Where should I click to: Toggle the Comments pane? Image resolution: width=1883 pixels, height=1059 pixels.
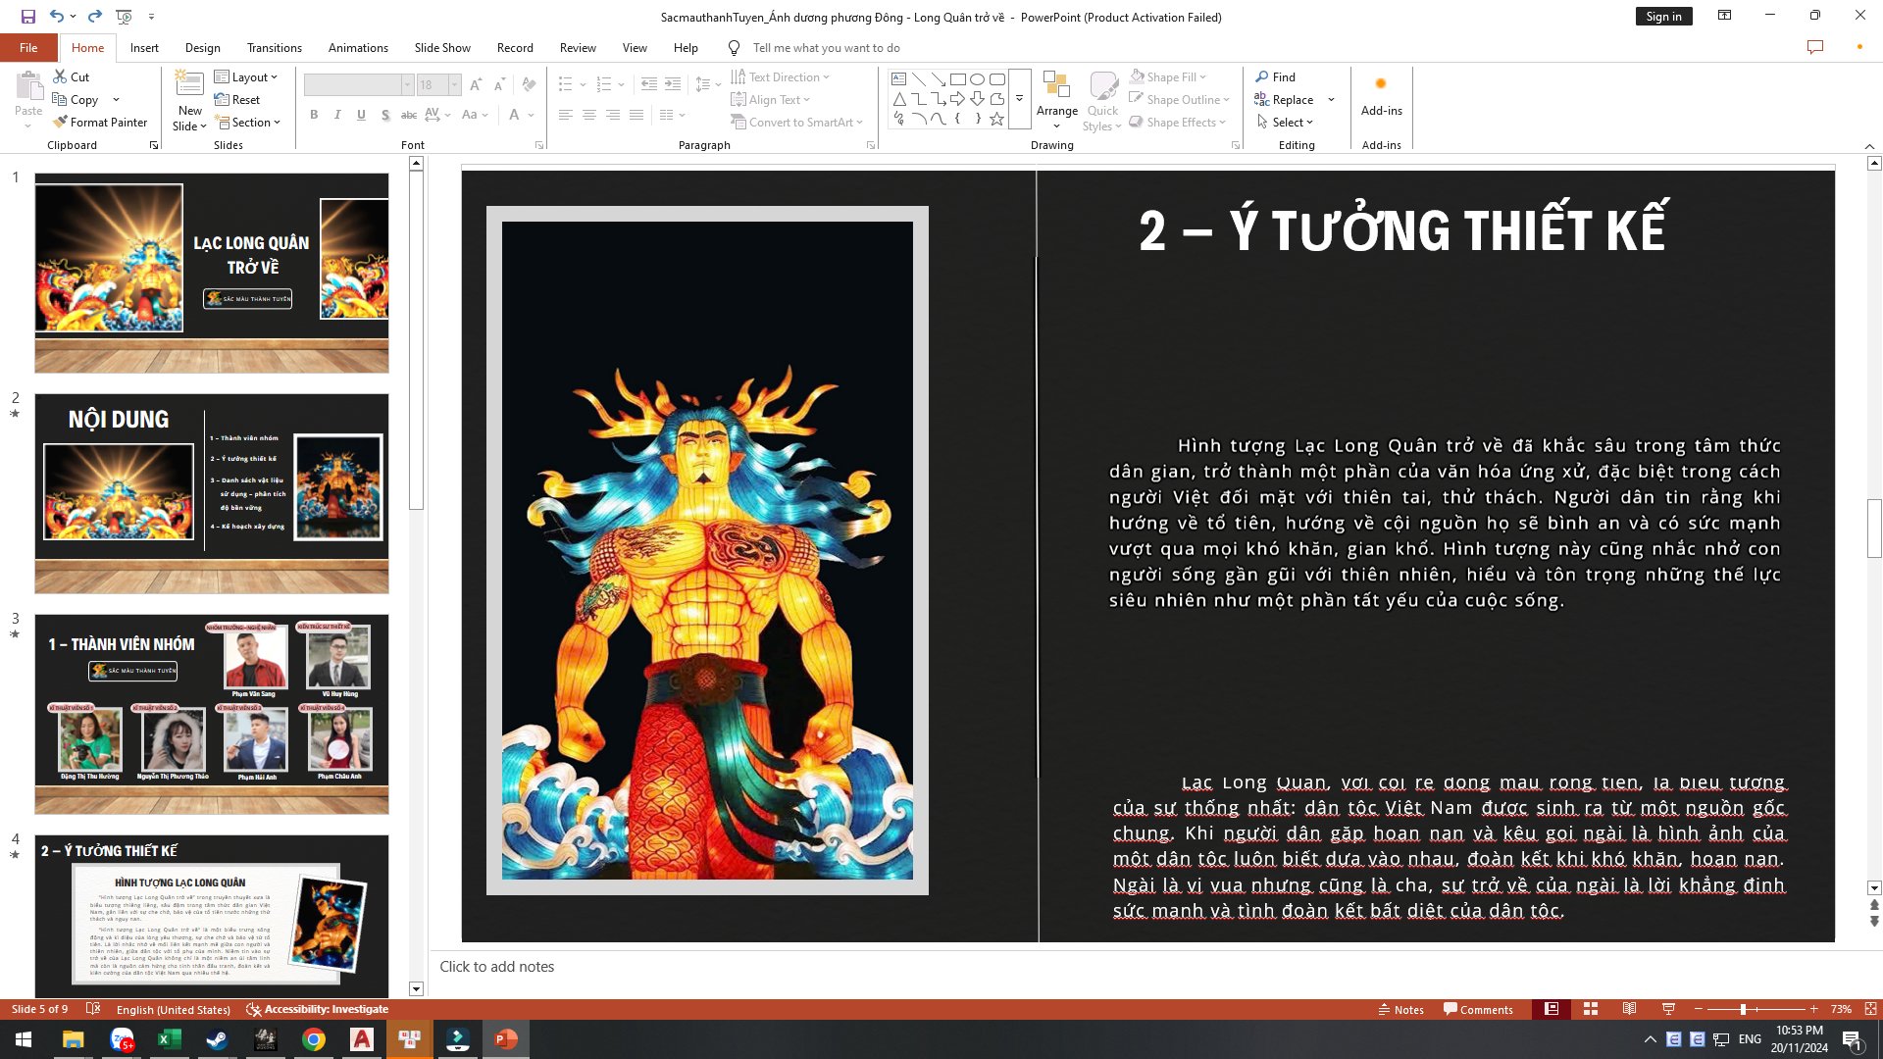click(1478, 1009)
